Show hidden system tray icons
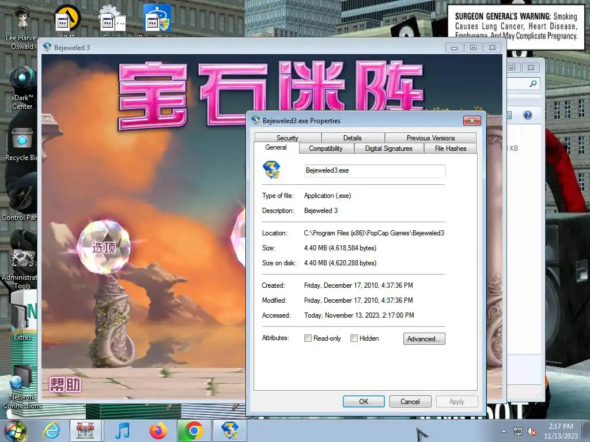590x442 pixels. pyautogui.click(x=504, y=431)
